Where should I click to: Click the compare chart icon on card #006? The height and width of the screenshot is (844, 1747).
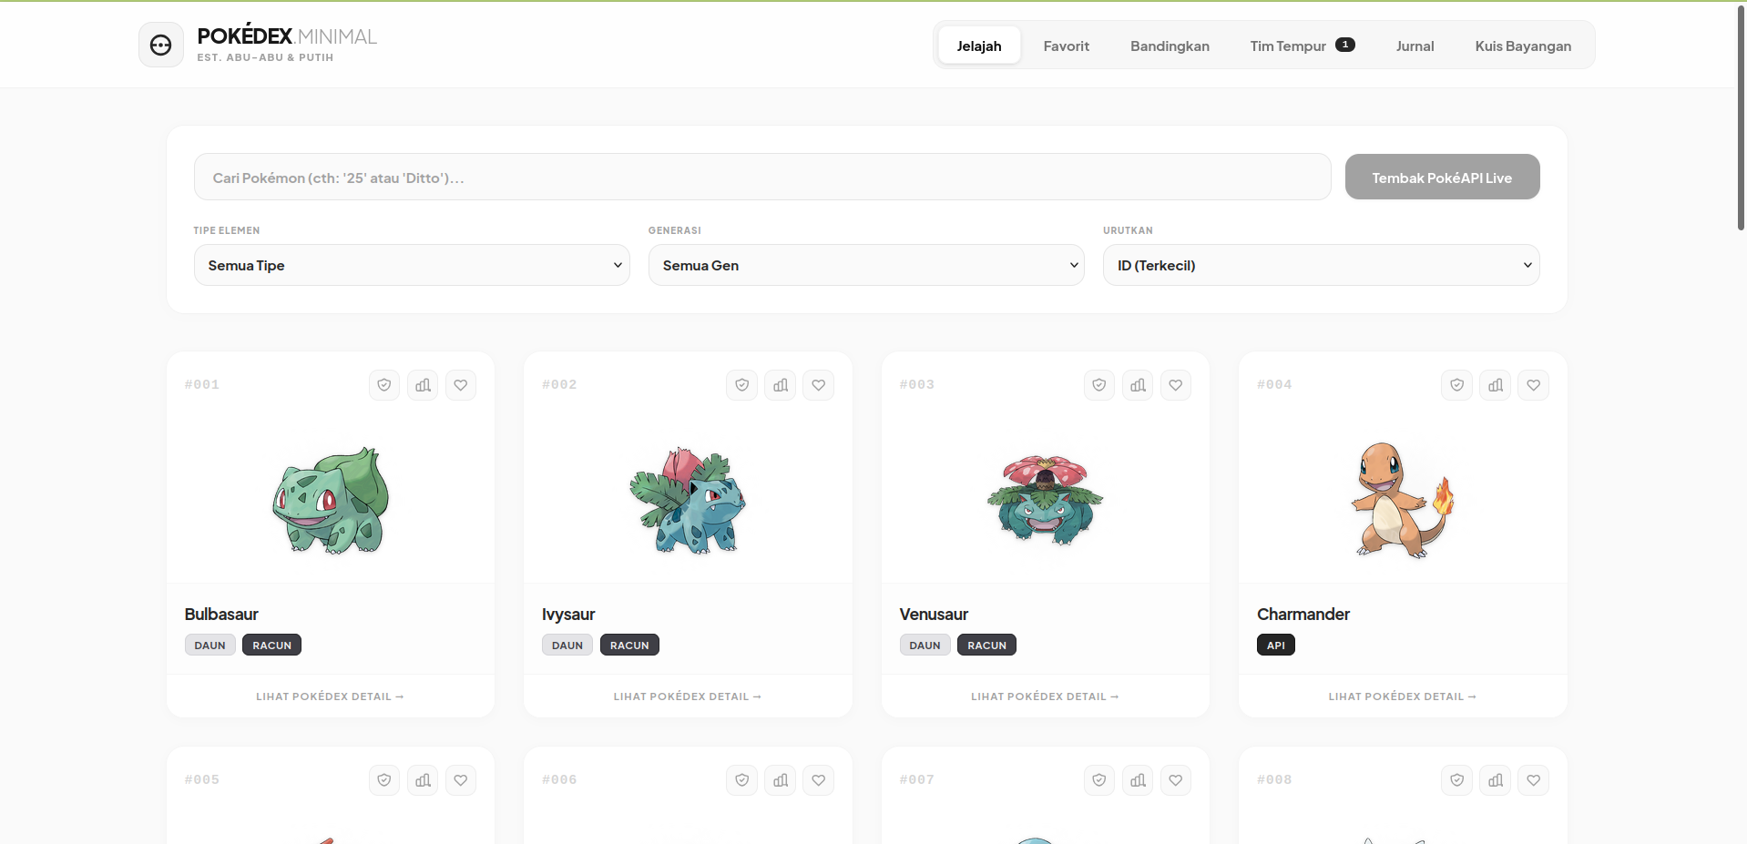pos(781,780)
